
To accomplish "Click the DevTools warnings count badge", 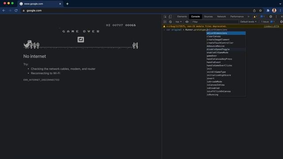I will coord(255,17).
